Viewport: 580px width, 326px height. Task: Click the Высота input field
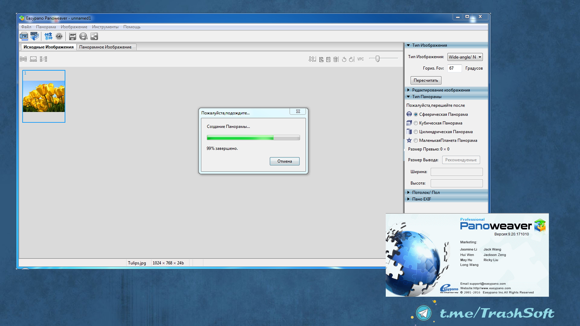pyautogui.click(x=456, y=183)
